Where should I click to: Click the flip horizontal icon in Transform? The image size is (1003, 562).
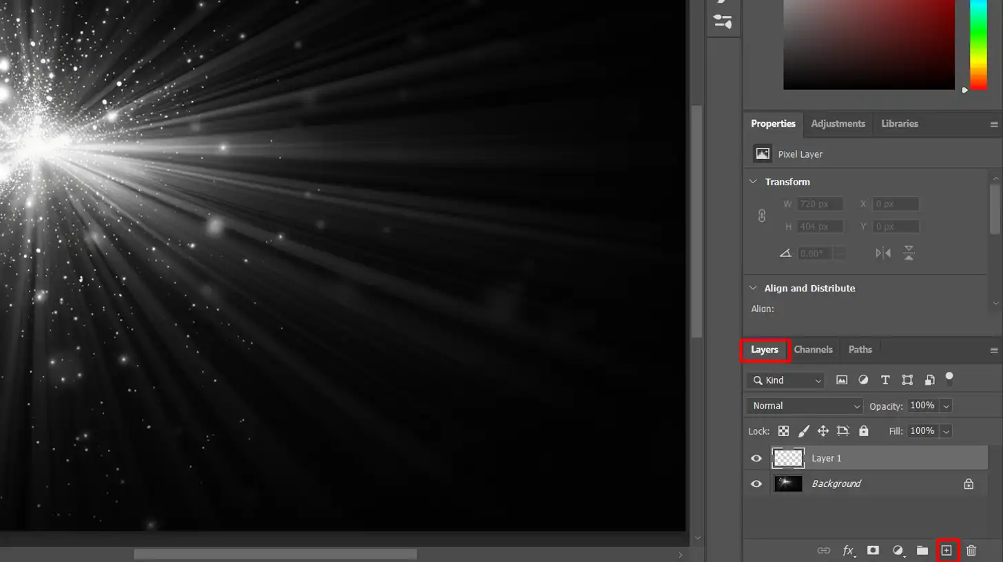tap(883, 253)
